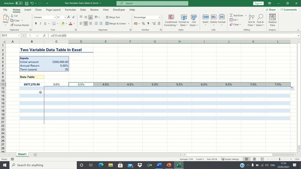Image resolution: width=301 pixels, height=169 pixels.
Task: Open Format as Table gallery
Action: 184,20
